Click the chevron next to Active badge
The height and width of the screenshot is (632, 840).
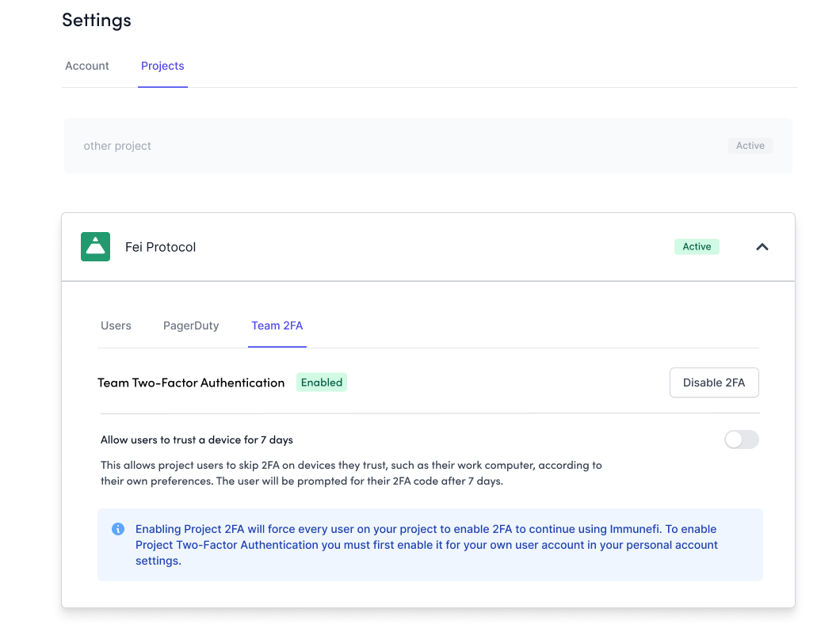point(762,246)
